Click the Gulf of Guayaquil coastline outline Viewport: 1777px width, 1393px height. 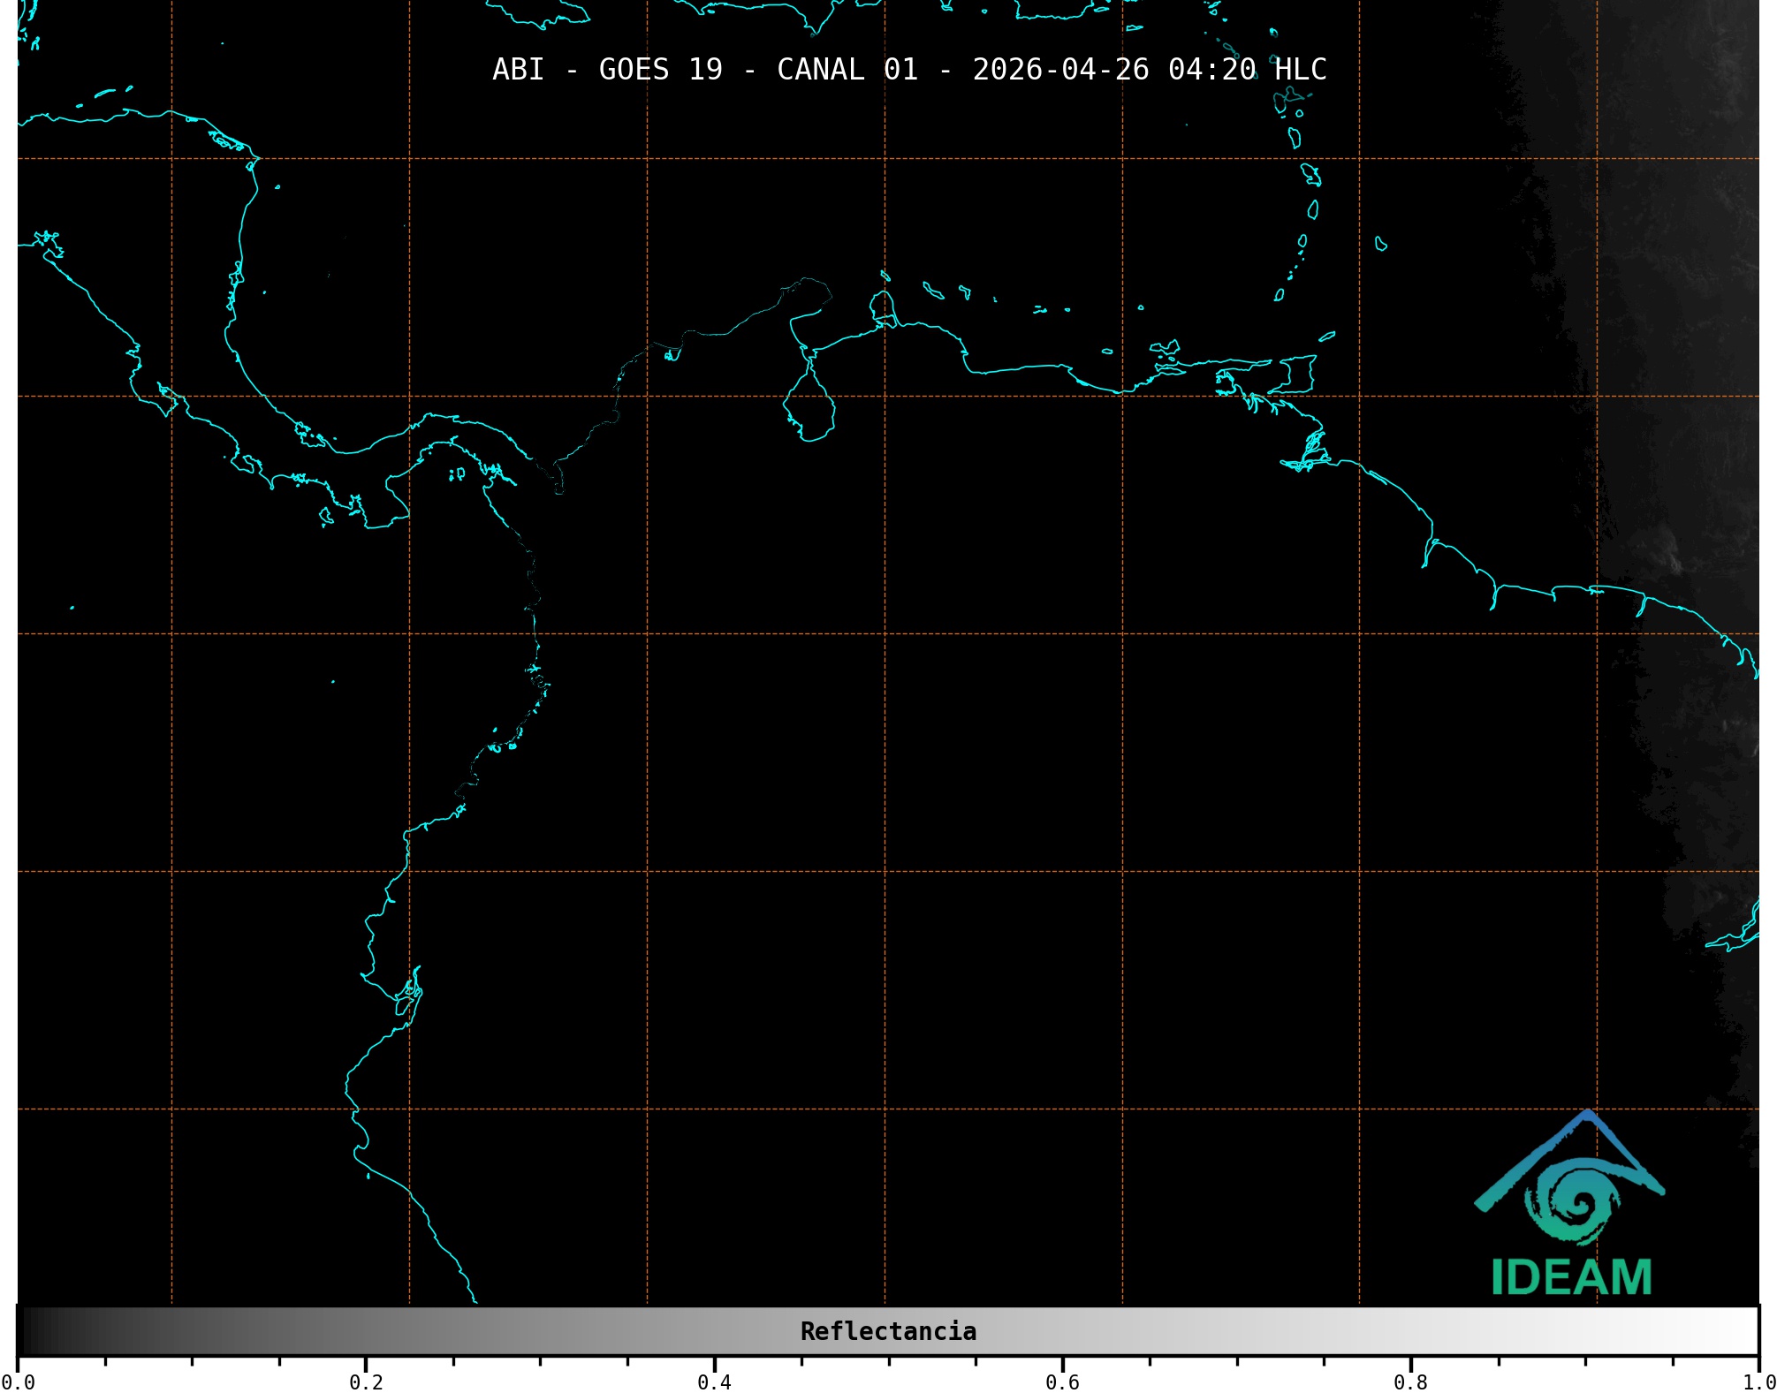pos(408,998)
